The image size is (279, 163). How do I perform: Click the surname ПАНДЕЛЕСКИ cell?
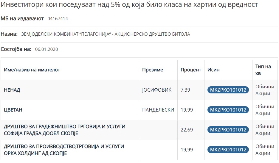point(158,110)
